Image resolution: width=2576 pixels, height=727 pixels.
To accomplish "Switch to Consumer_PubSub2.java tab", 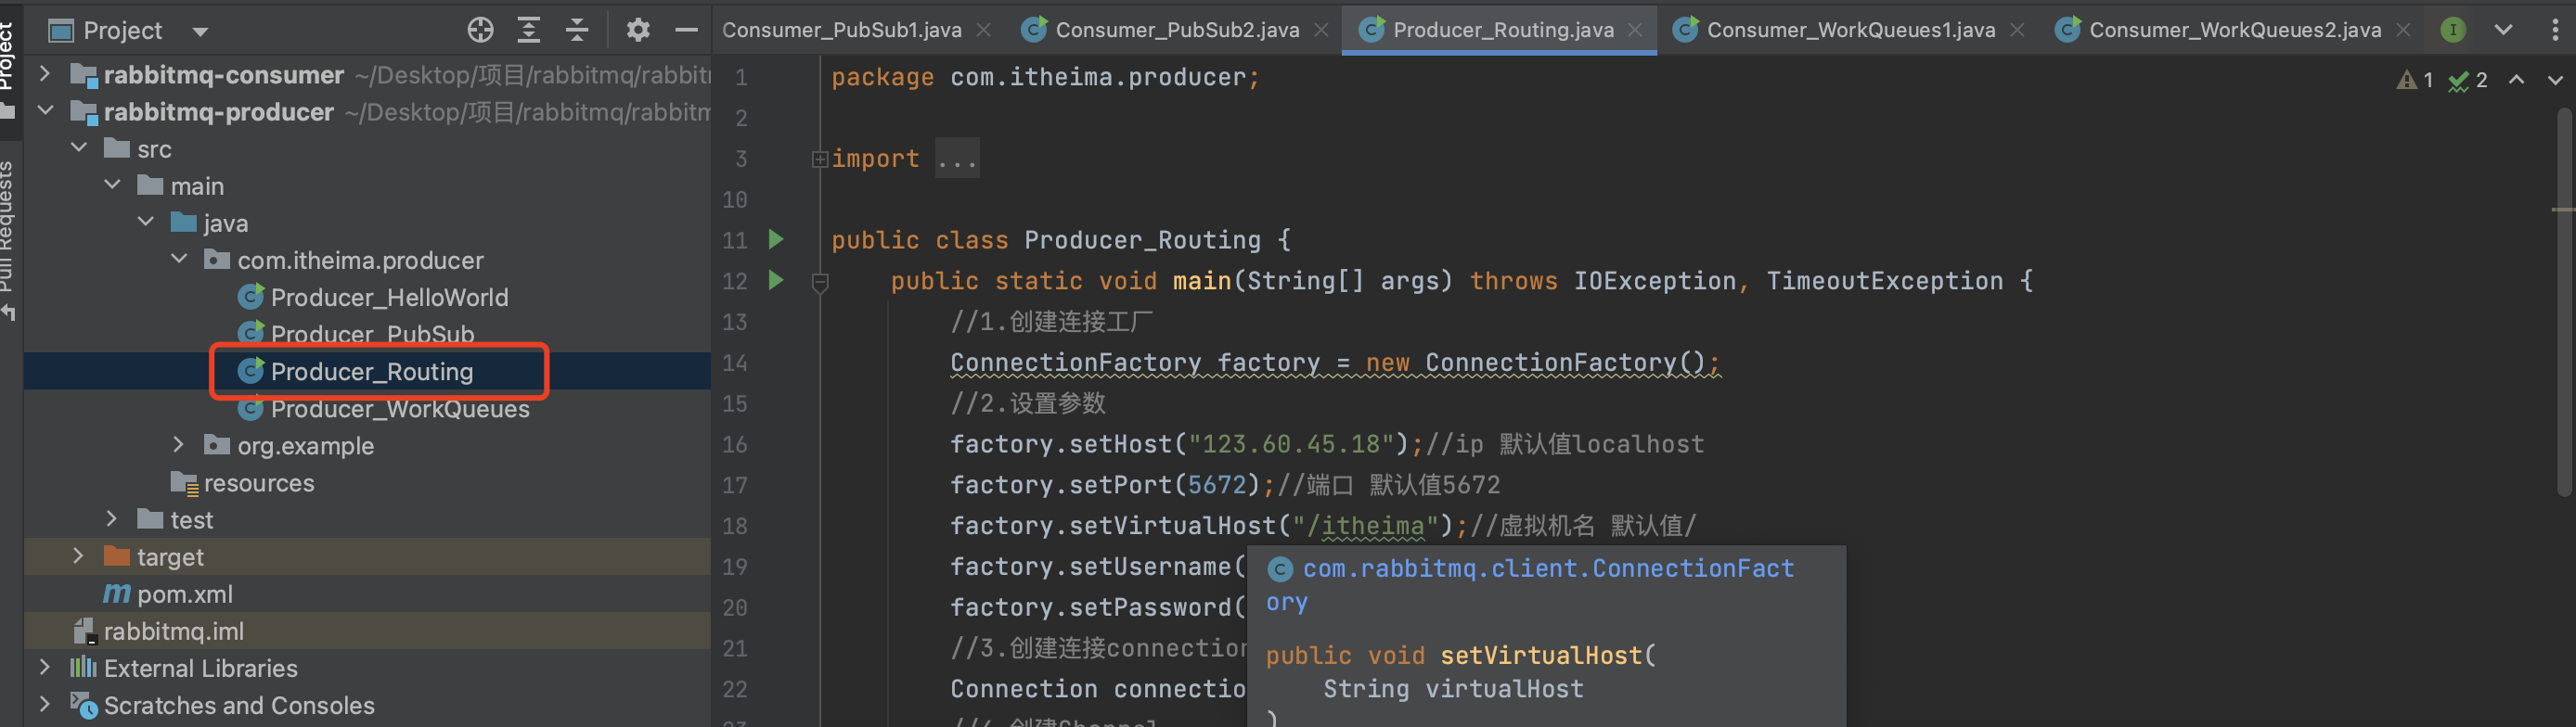I will 1176,30.
